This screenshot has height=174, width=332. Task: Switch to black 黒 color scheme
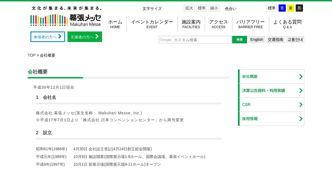[x=299, y=8]
